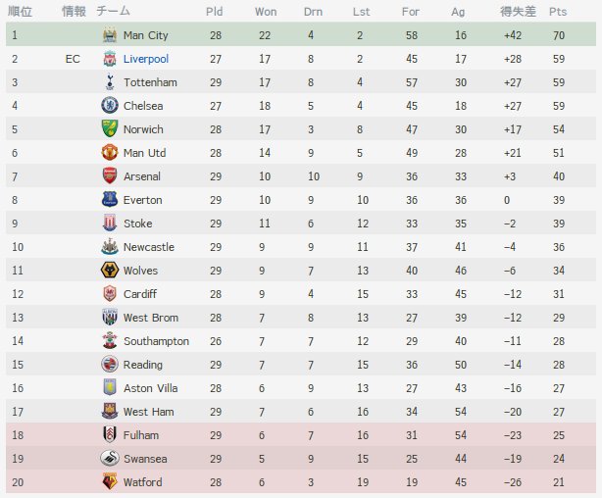The width and height of the screenshot is (602, 498).
Task: Open the Liverpool team link
Action: 146,59
